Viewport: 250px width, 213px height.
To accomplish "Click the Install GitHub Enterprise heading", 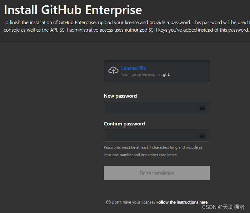I will click(x=72, y=10).
